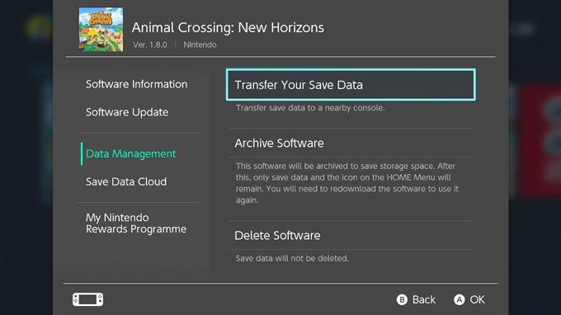Open My Nintendo Rewards Programme
This screenshot has height=315, width=561.
pyautogui.click(x=136, y=223)
